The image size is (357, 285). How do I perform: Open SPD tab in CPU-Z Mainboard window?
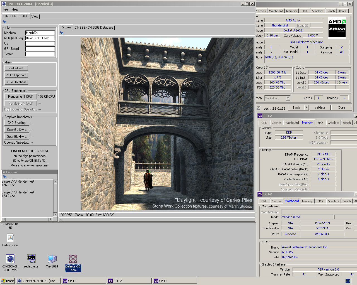coord(320,201)
